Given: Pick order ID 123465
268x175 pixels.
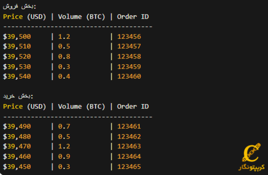Looking at the screenshot, I should (129, 167).
